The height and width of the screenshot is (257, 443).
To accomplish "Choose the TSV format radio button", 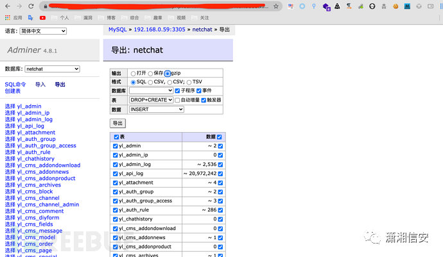I will click(x=189, y=83).
